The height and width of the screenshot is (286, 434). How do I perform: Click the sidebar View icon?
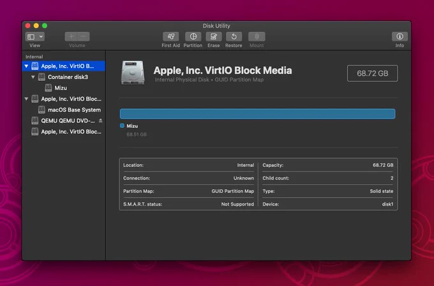tap(31, 37)
